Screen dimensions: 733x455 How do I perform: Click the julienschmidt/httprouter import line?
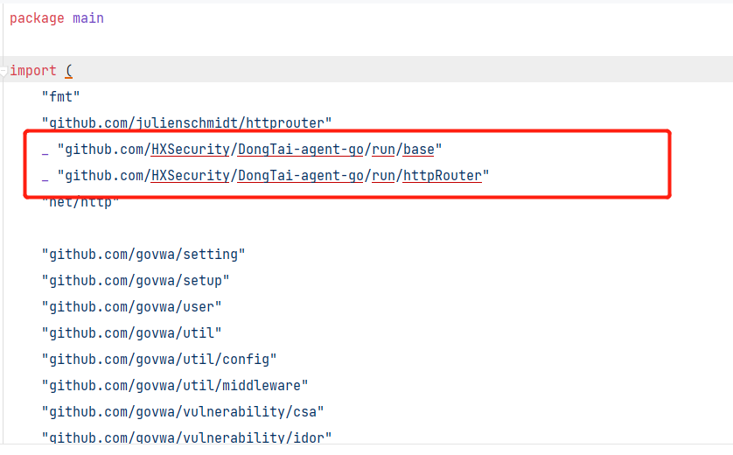tap(186, 123)
